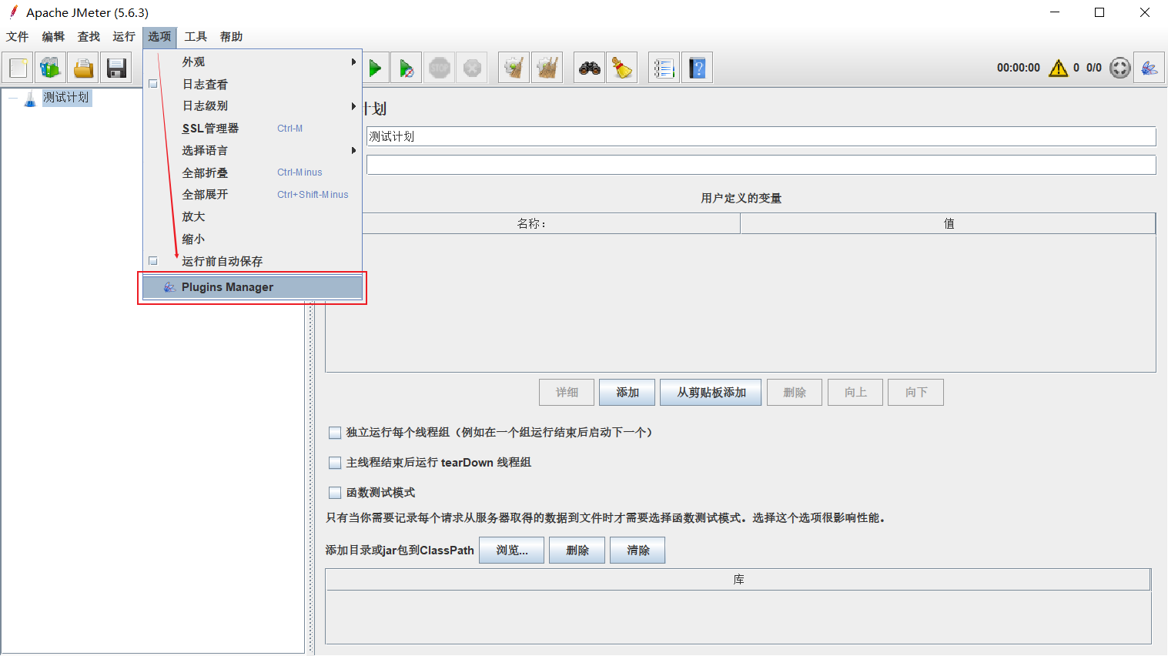Viewport: 1168px width, 656px height.
Task: Click Start no pauses icon
Action: click(x=407, y=68)
